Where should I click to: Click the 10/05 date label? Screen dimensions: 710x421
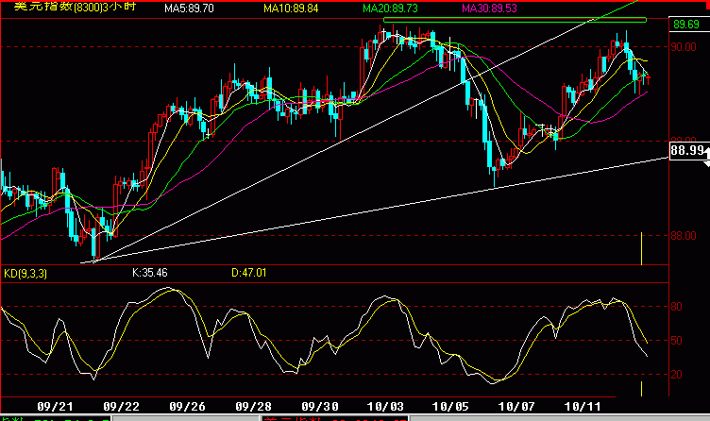click(x=450, y=406)
